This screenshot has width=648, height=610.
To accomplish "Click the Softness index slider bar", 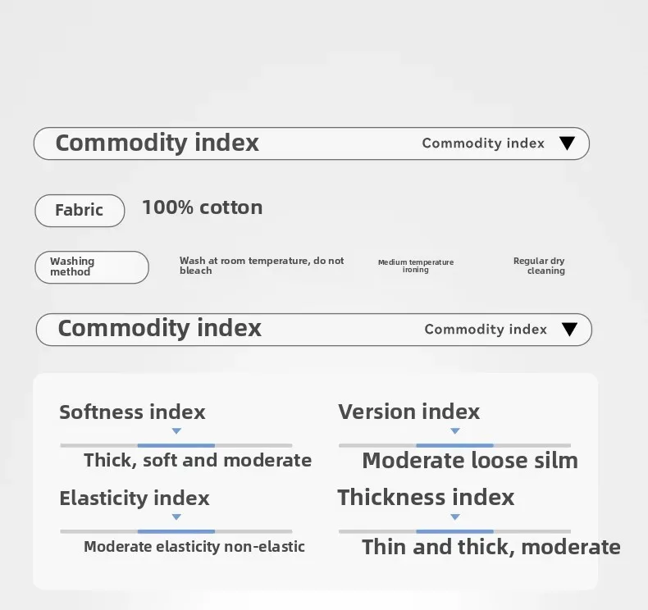I will click(x=176, y=445).
